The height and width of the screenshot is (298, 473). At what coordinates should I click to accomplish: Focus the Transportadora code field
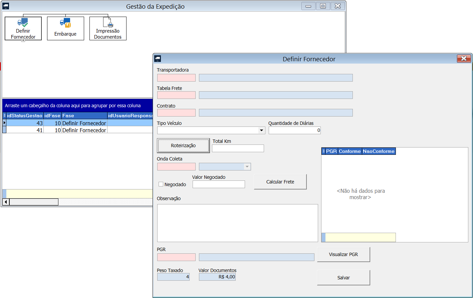[176, 78]
